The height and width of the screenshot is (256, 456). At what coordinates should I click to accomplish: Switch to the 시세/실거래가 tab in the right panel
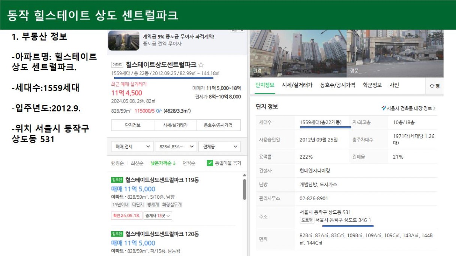click(x=297, y=85)
